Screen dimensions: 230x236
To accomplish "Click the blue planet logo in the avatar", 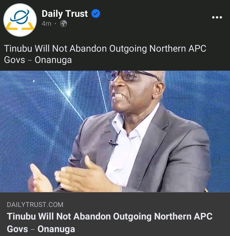I will click(x=20, y=16).
